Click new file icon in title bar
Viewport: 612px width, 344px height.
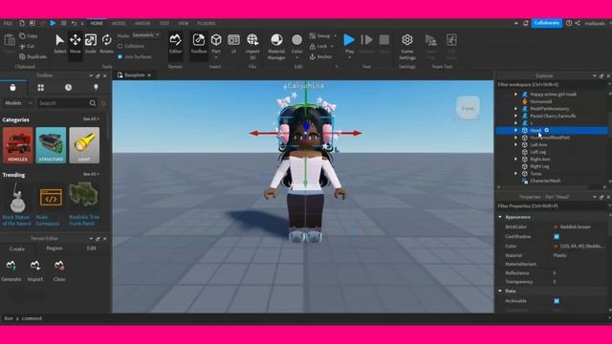[22, 23]
